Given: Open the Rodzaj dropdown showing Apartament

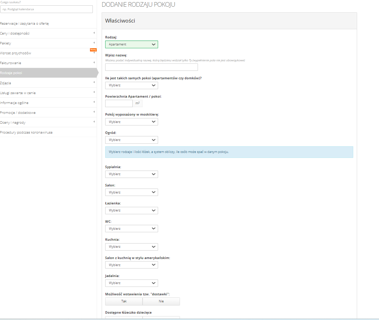Looking at the screenshot, I should (x=131, y=44).
